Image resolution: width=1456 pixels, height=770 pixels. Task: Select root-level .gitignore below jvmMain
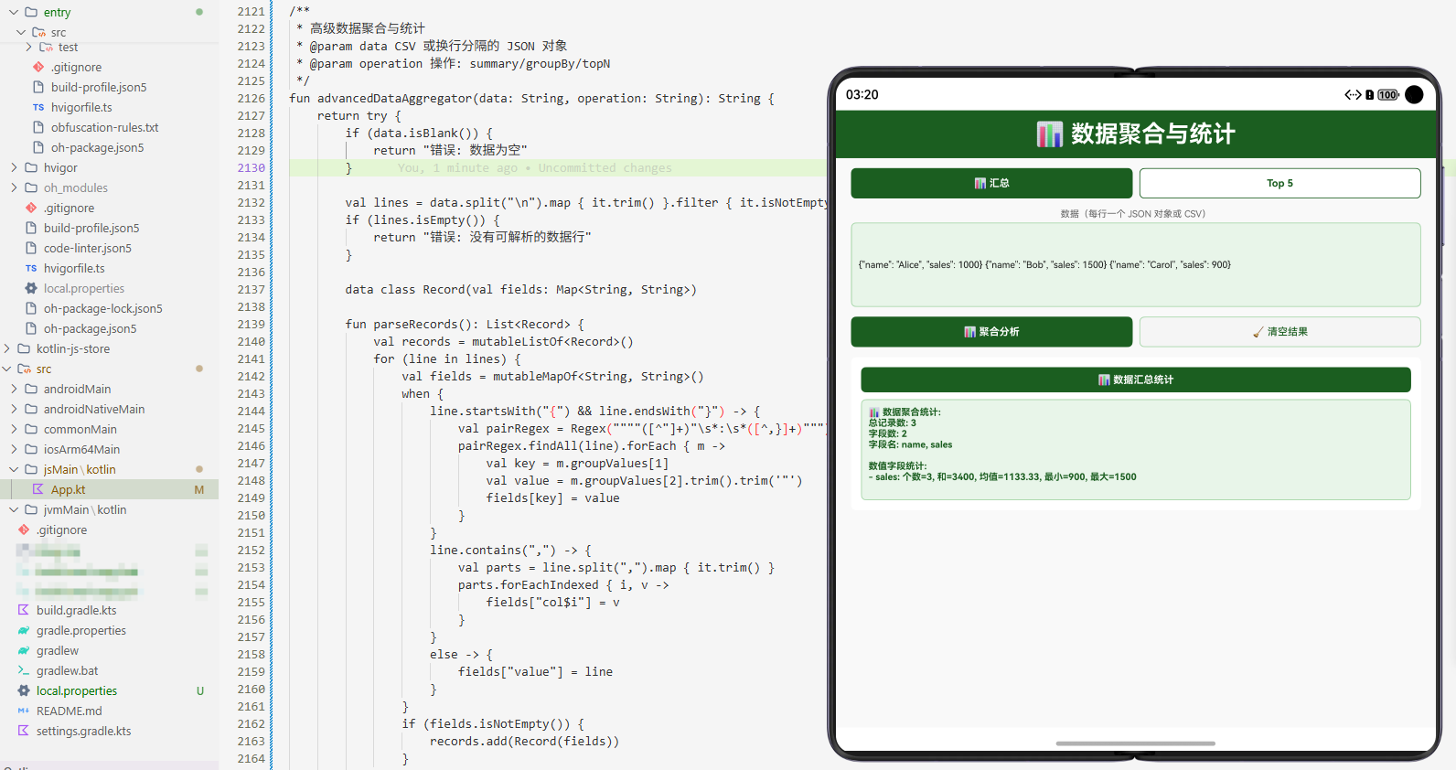click(x=62, y=529)
